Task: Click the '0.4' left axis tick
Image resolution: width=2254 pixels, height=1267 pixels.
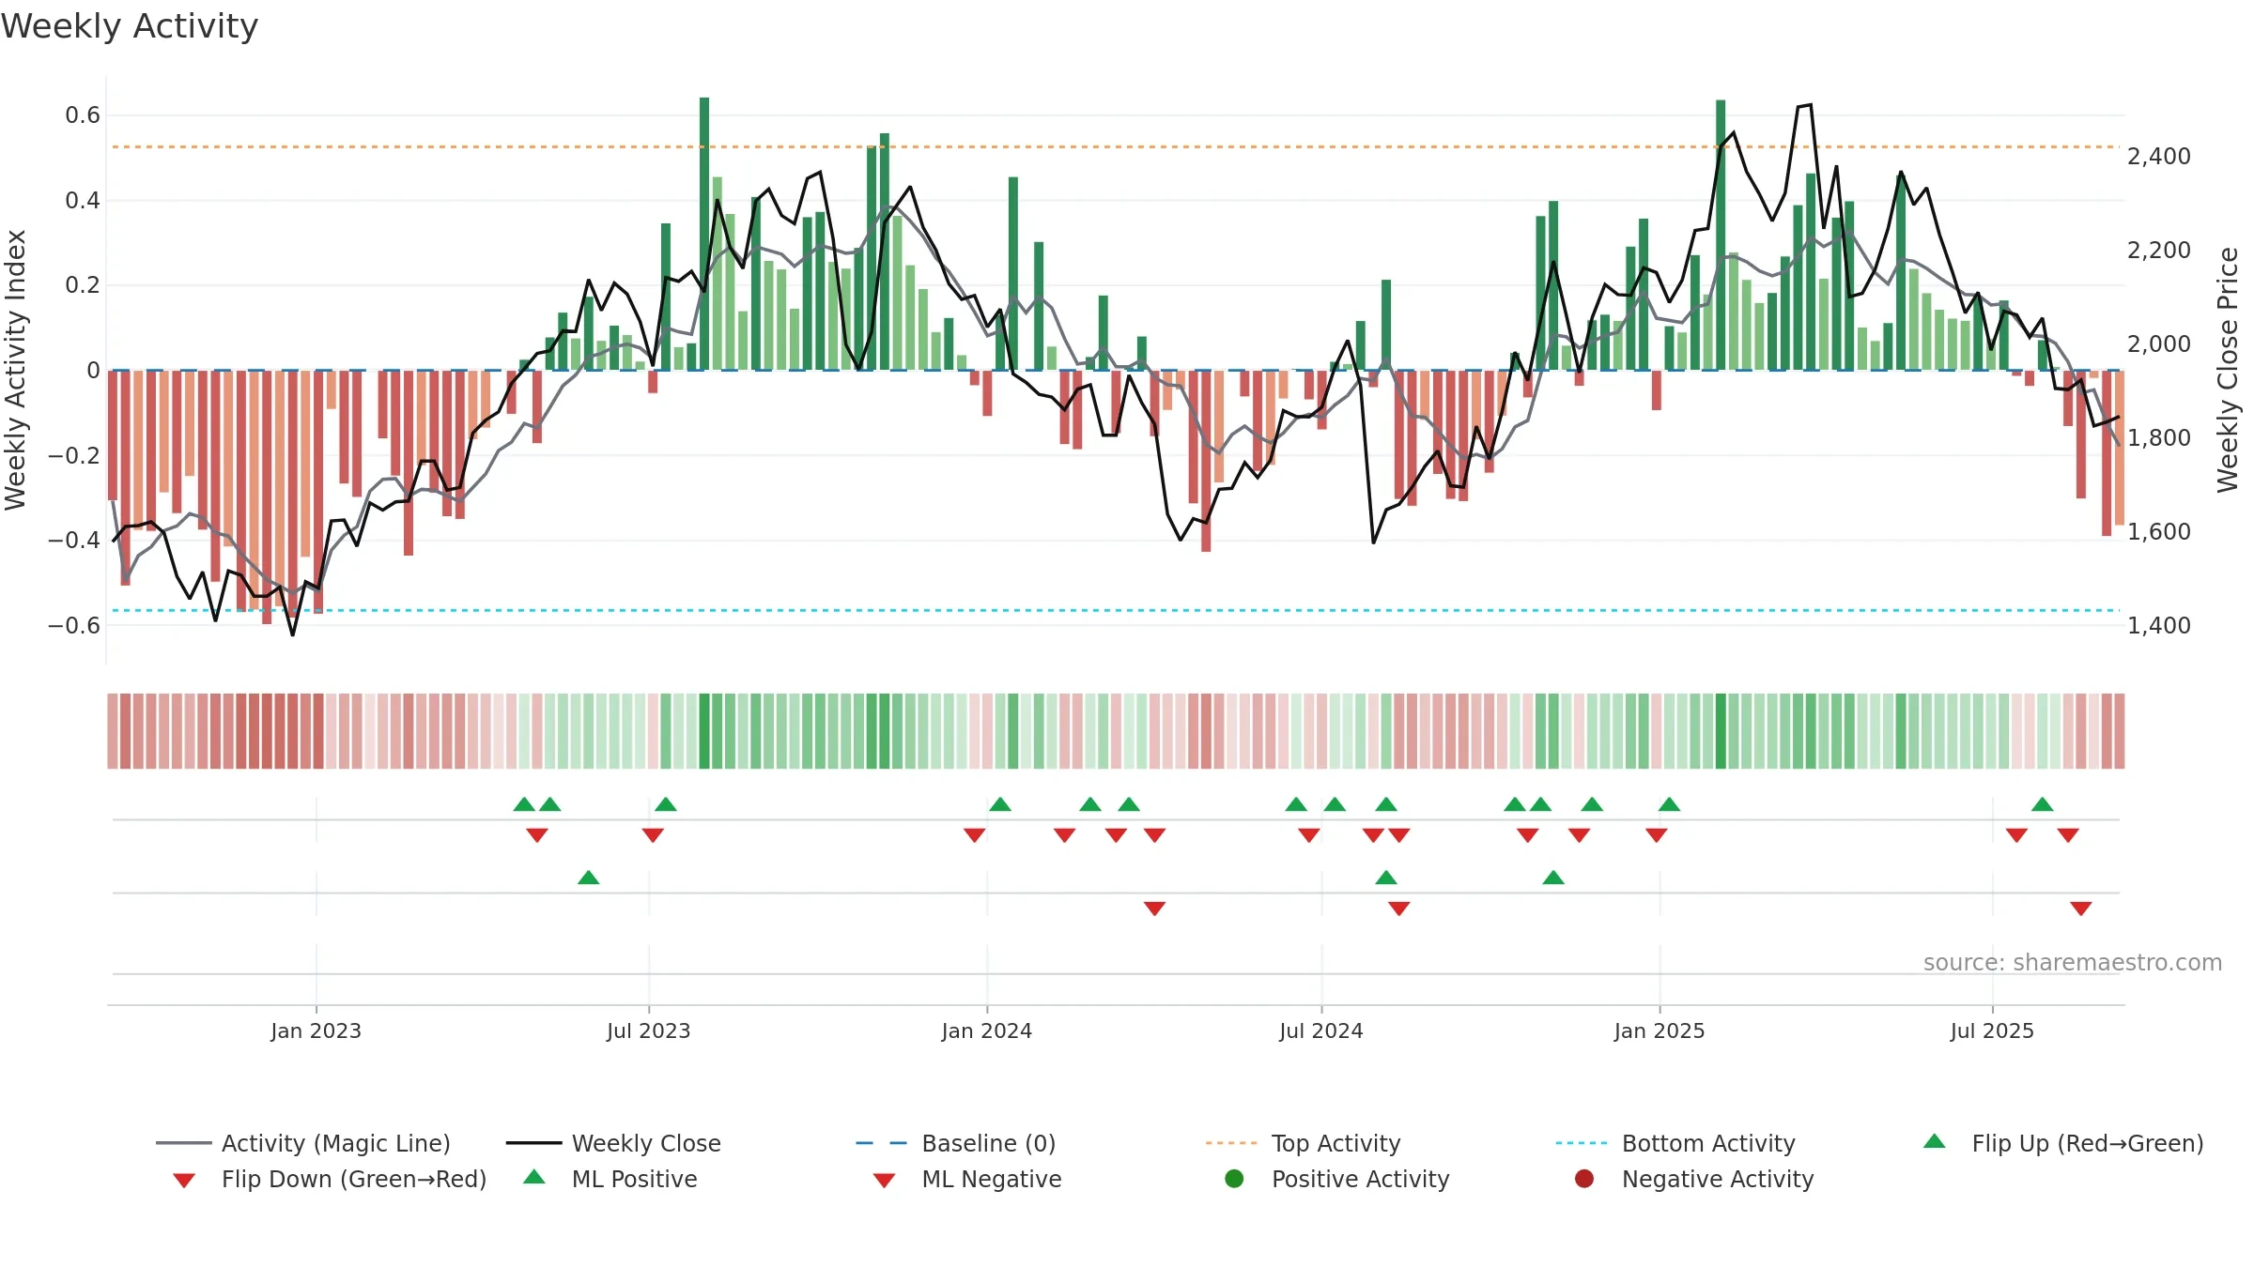Action: pos(83,200)
